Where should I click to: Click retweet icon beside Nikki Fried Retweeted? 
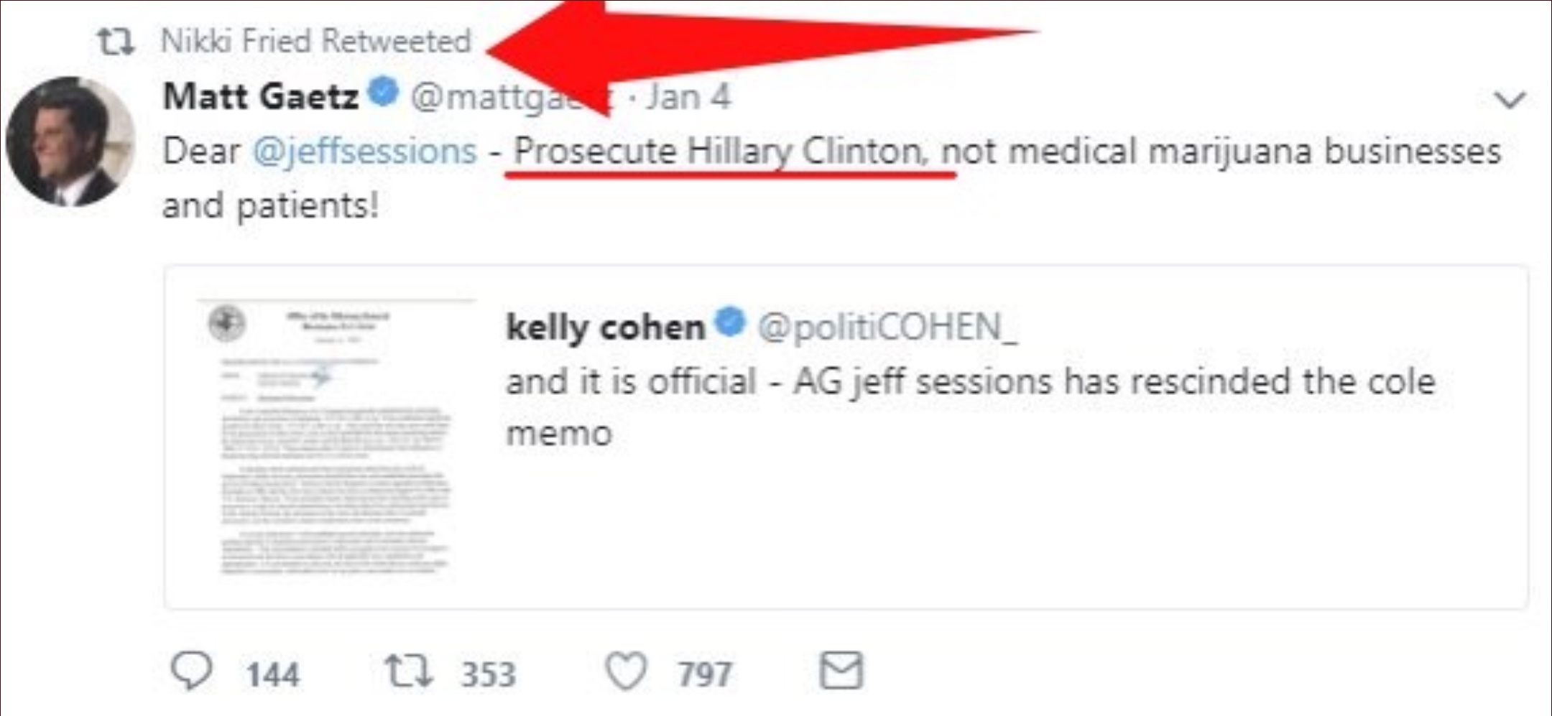[116, 42]
